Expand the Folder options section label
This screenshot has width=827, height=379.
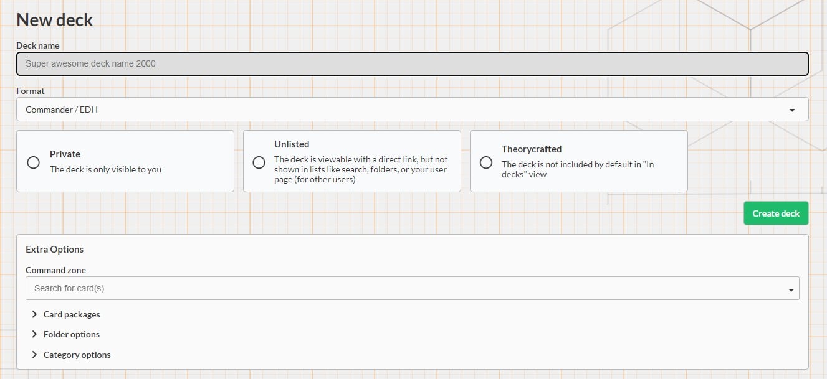(72, 334)
